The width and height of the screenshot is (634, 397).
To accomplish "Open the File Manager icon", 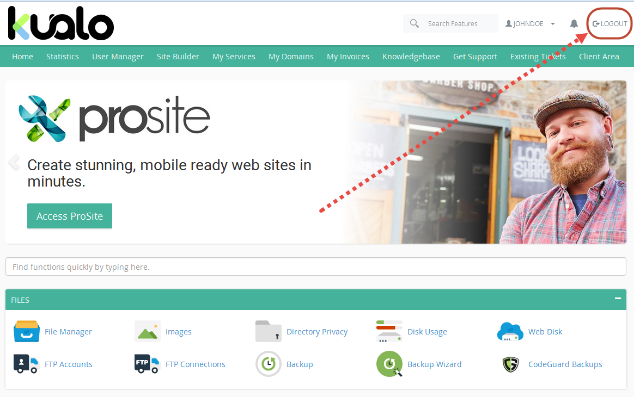I will click(x=26, y=331).
